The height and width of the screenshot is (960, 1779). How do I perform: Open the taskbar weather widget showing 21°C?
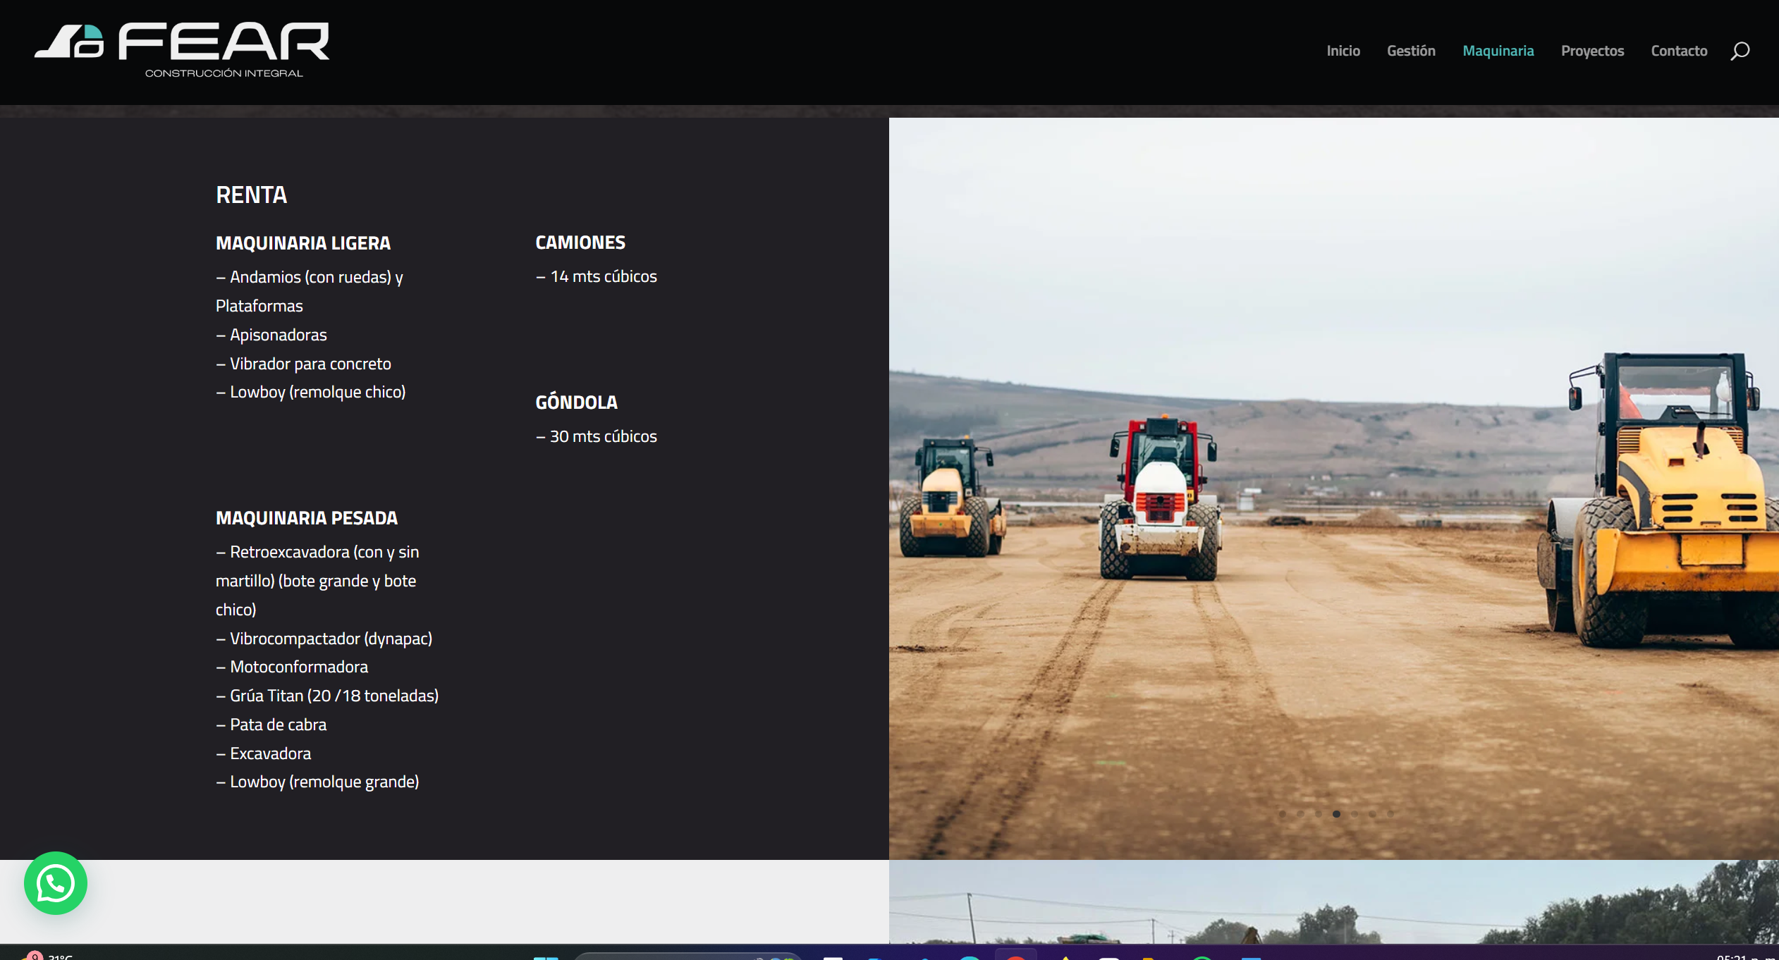[x=49, y=956]
